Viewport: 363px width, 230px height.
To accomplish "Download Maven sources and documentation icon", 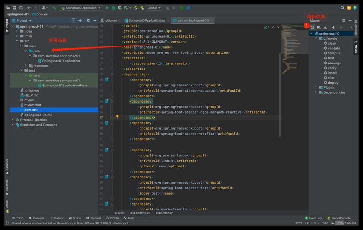I will point(325,27).
